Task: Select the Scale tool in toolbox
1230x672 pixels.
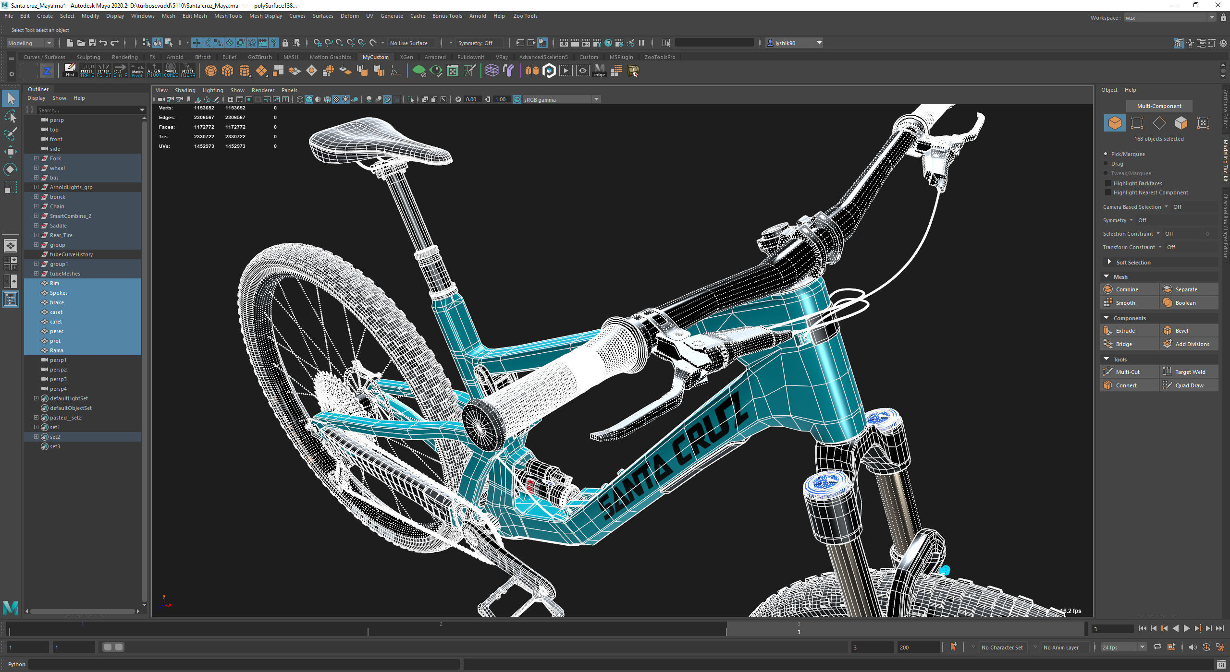Action: pyautogui.click(x=11, y=187)
